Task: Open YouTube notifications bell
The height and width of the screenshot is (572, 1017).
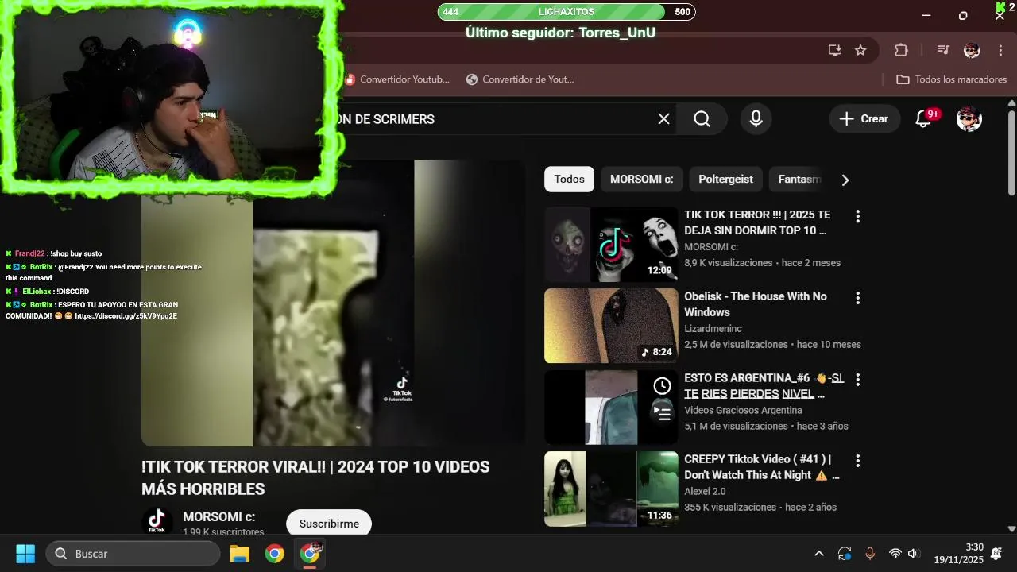Action: click(924, 119)
